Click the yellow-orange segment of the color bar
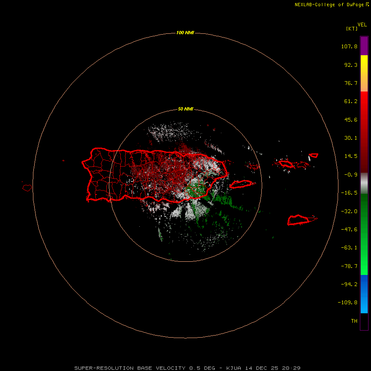The image size is (371, 371). (364, 73)
